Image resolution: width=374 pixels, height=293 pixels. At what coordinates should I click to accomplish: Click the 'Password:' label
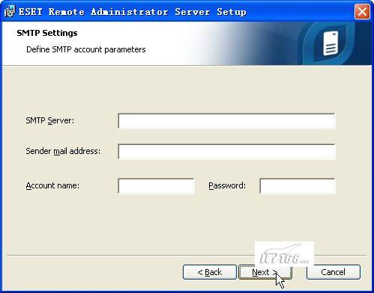pyautogui.click(x=227, y=185)
